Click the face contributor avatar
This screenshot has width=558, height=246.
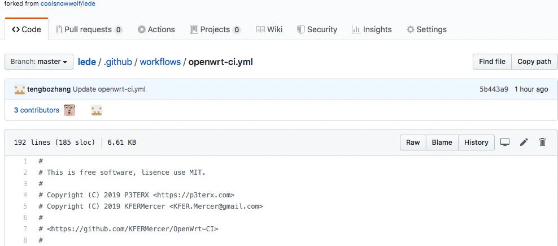click(70, 110)
